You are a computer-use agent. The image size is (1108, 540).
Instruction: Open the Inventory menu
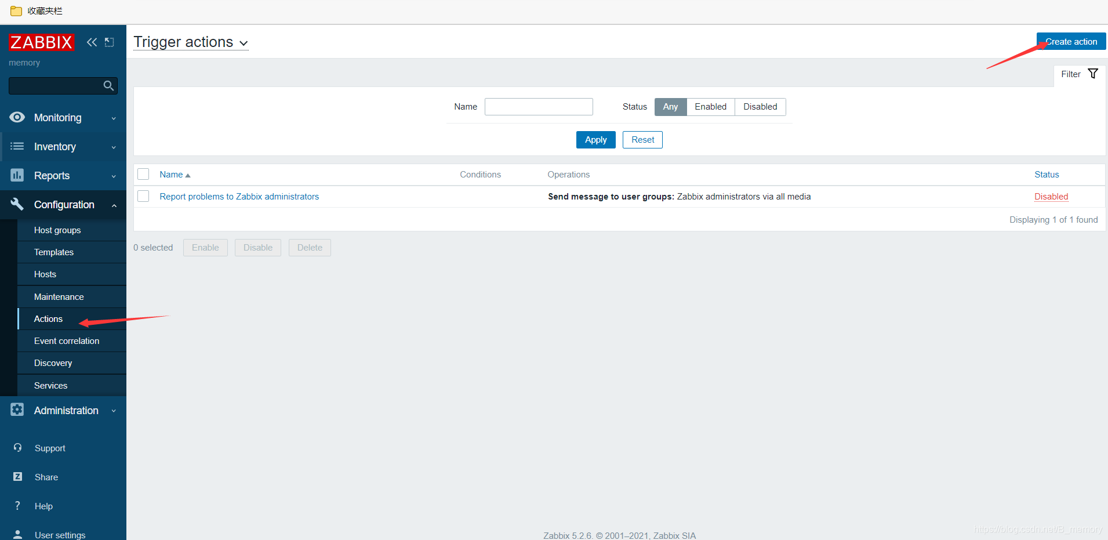pyautogui.click(x=63, y=147)
